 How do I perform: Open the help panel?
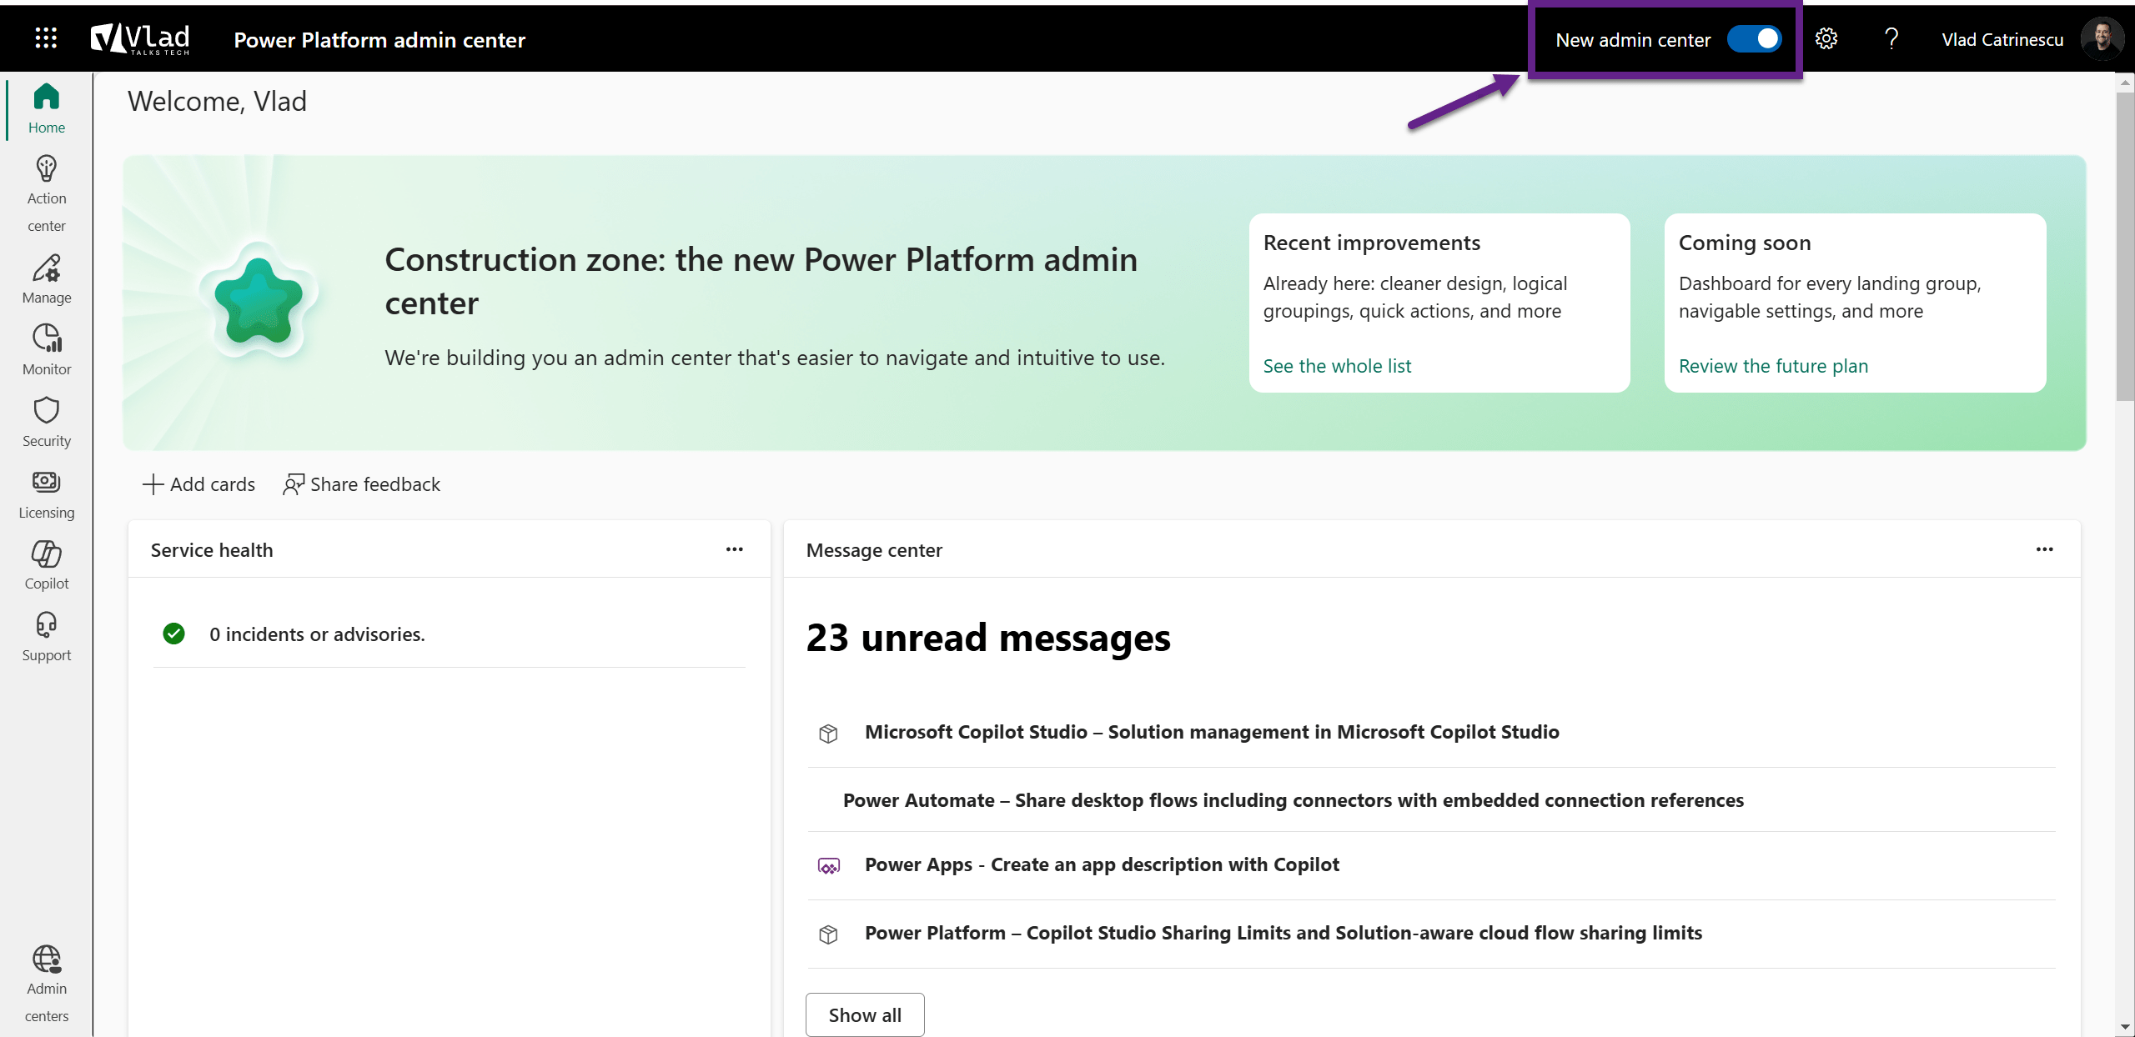(1891, 38)
